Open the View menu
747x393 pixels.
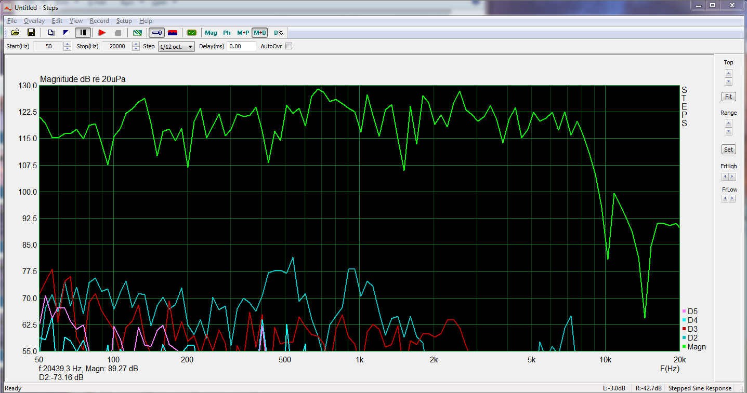76,21
